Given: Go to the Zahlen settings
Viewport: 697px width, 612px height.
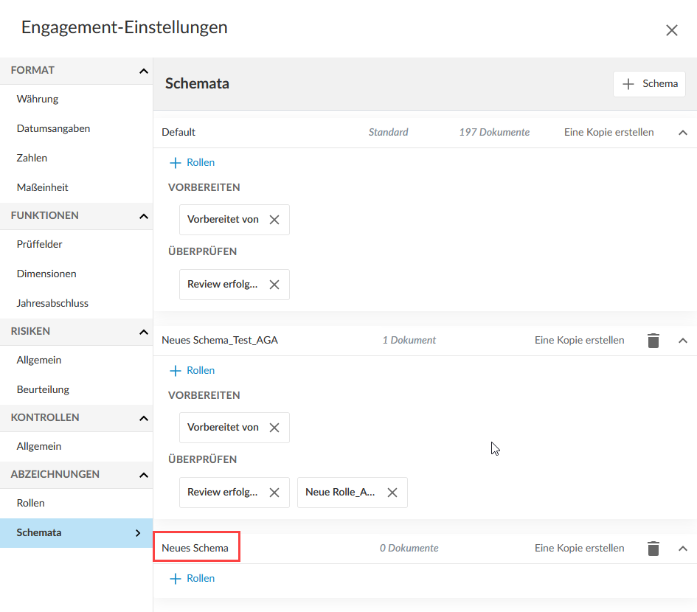Looking at the screenshot, I should (77, 158).
